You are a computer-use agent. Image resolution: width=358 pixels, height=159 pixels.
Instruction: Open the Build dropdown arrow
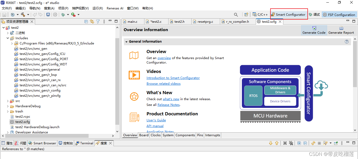[x=28, y=15]
